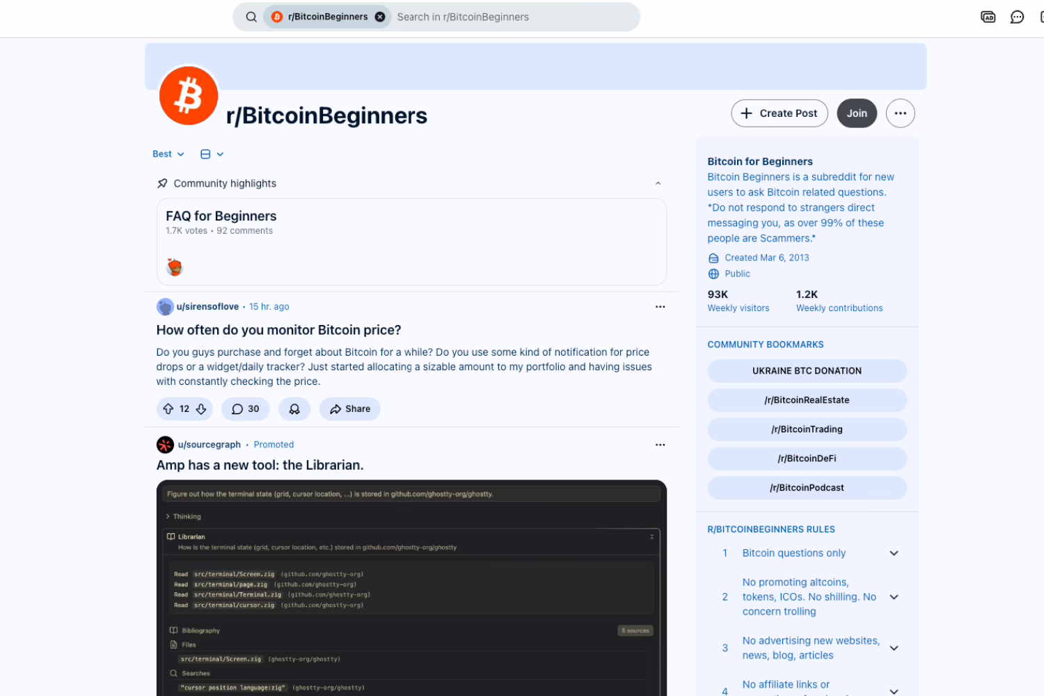Go to the /r/BitcoinTrading bookmark
The image size is (1044, 696).
point(807,429)
